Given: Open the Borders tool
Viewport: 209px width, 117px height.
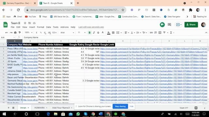Looking at the screenshot, I should 113,32.
